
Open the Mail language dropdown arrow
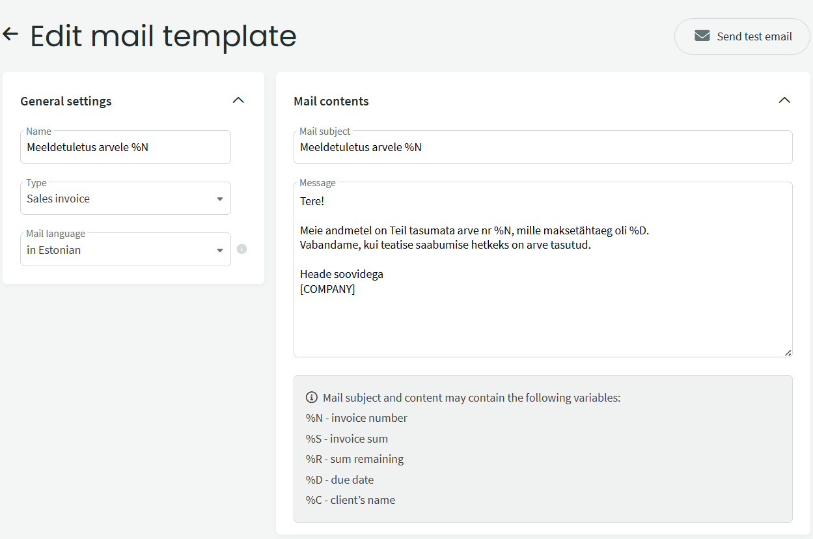click(219, 251)
